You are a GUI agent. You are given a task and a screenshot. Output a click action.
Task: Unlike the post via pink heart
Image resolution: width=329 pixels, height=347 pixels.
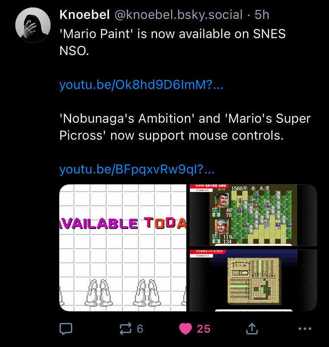185,329
